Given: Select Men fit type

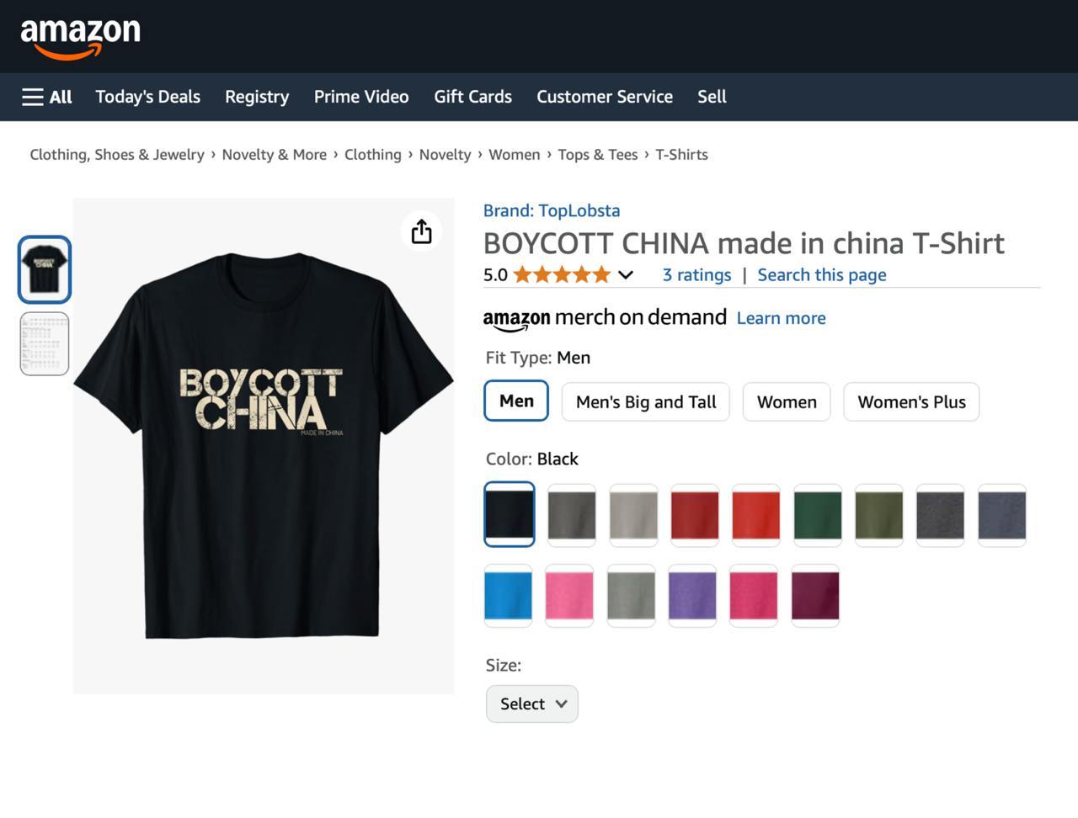Looking at the screenshot, I should click(516, 401).
